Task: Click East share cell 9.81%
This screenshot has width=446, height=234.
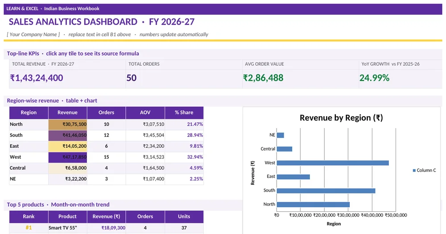Action: tap(184, 146)
